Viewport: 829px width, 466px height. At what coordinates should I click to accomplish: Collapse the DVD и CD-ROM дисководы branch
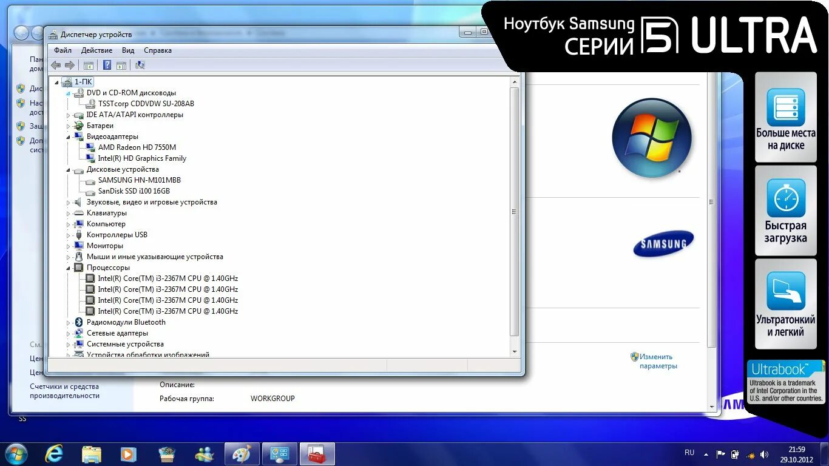click(69, 93)
